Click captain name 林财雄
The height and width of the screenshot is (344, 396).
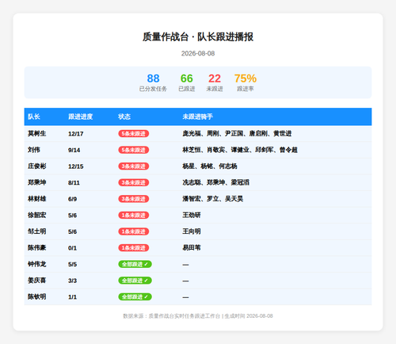point(37,199)
